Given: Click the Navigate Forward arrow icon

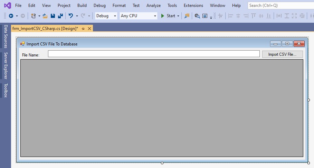Looking at the screenshot, I should [23, 16].
